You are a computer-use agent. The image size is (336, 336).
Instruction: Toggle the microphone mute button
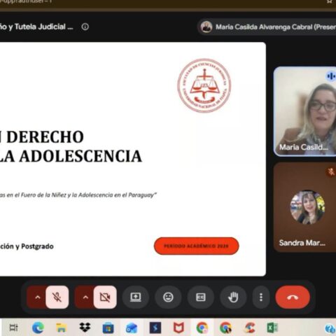coord(57,297)
